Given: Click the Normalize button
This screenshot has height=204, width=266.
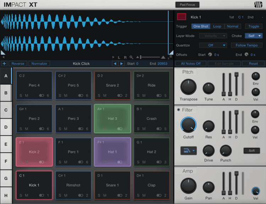Looking at the screenshot, I should click(39, 63).
